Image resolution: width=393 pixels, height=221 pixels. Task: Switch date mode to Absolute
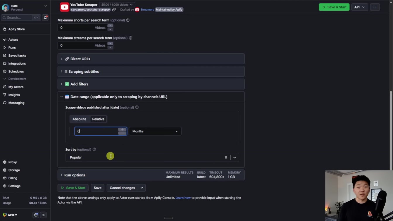(79, 119)
